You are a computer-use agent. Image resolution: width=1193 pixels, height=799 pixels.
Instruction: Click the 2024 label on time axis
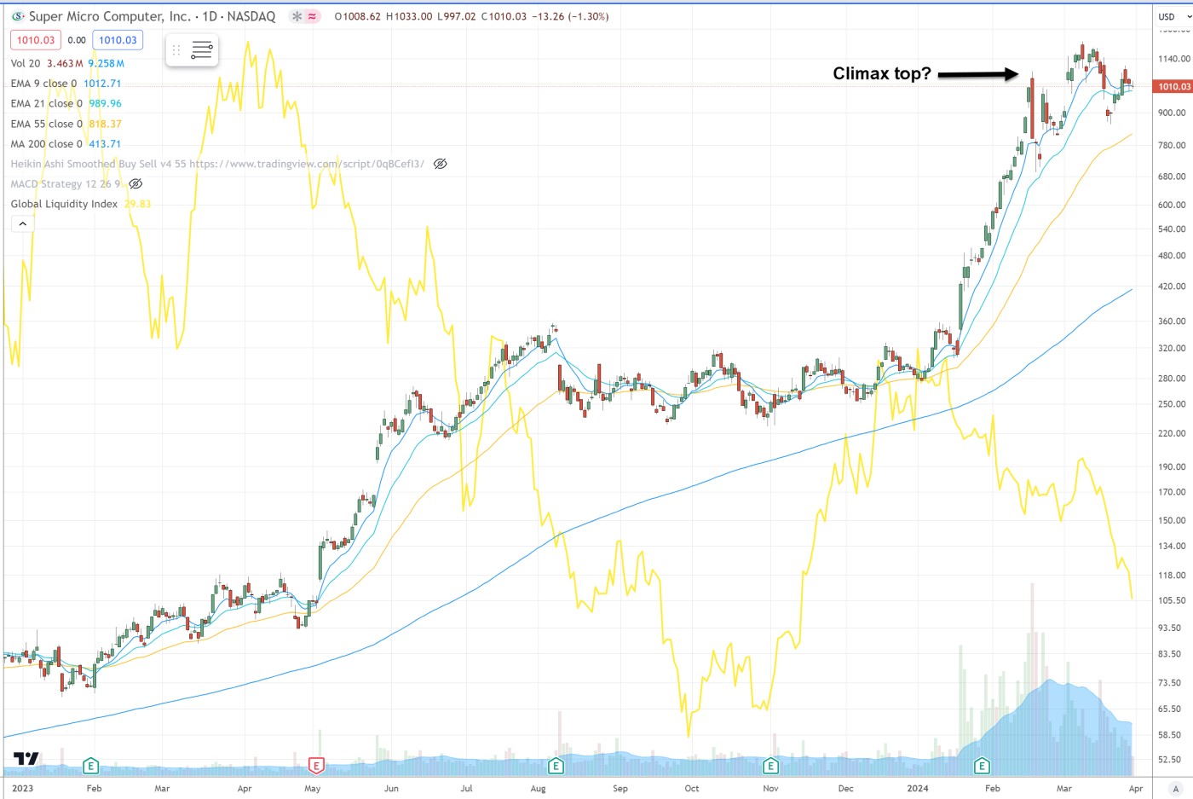click(x=918, y=788)
